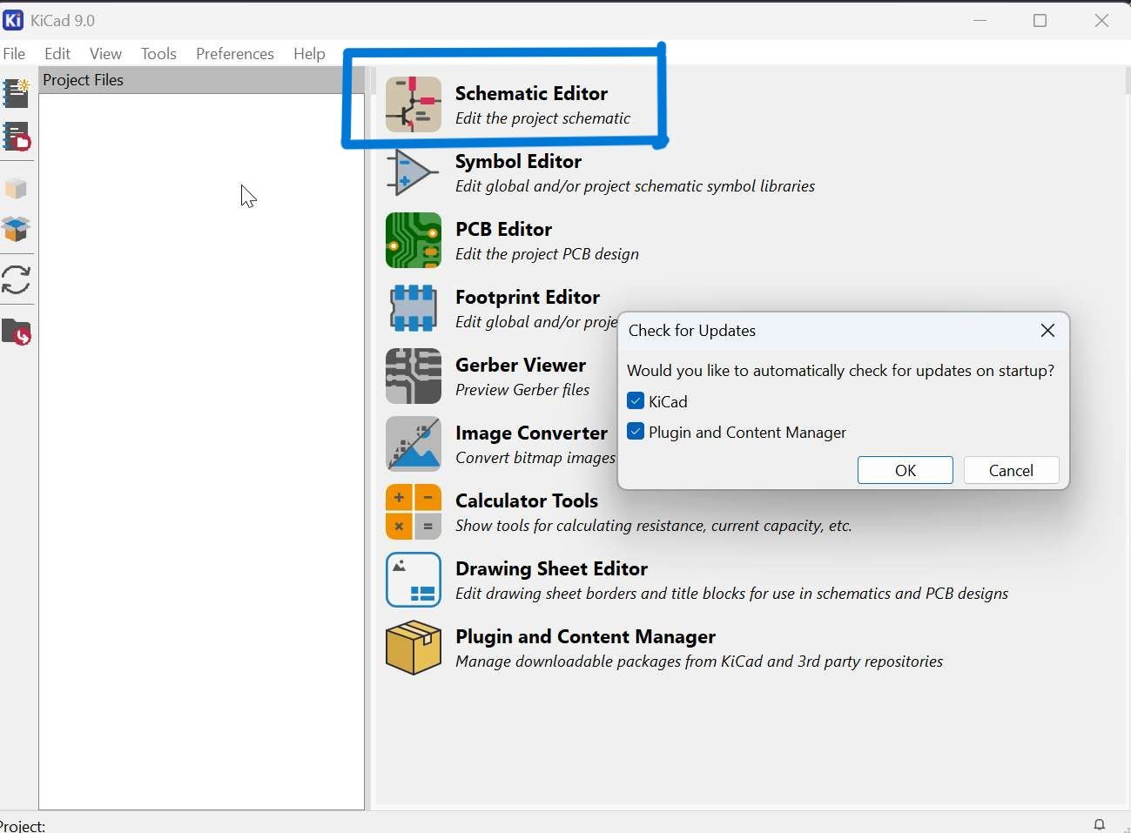
Task: Click the Schematic Editor title text
Action: [531, 93]
